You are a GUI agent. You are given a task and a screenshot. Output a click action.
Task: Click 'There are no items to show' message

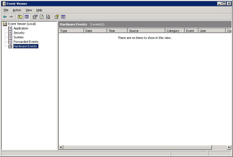pos(144,38)
